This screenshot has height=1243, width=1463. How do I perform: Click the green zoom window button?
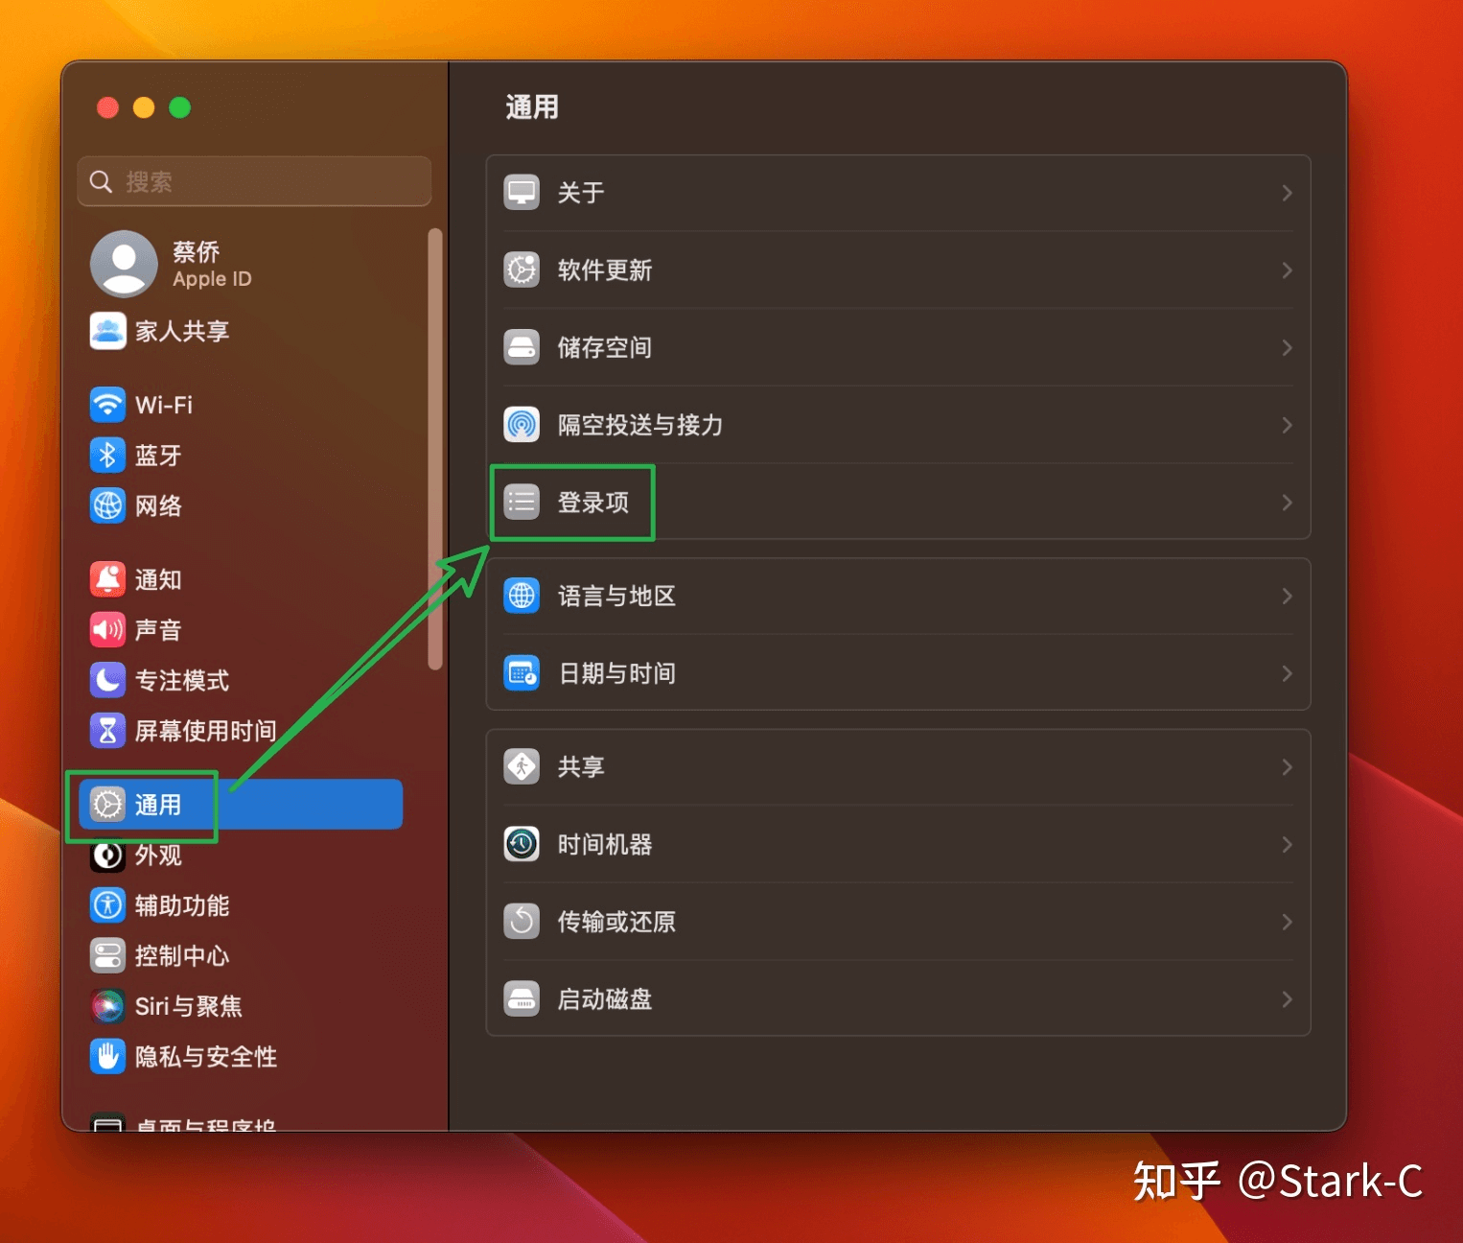(179, 107)
